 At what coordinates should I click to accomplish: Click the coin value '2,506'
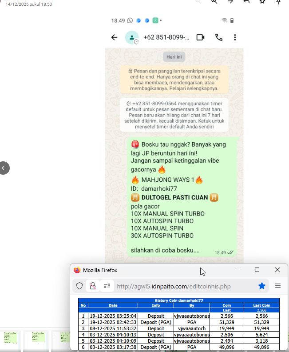click(227, 335)
